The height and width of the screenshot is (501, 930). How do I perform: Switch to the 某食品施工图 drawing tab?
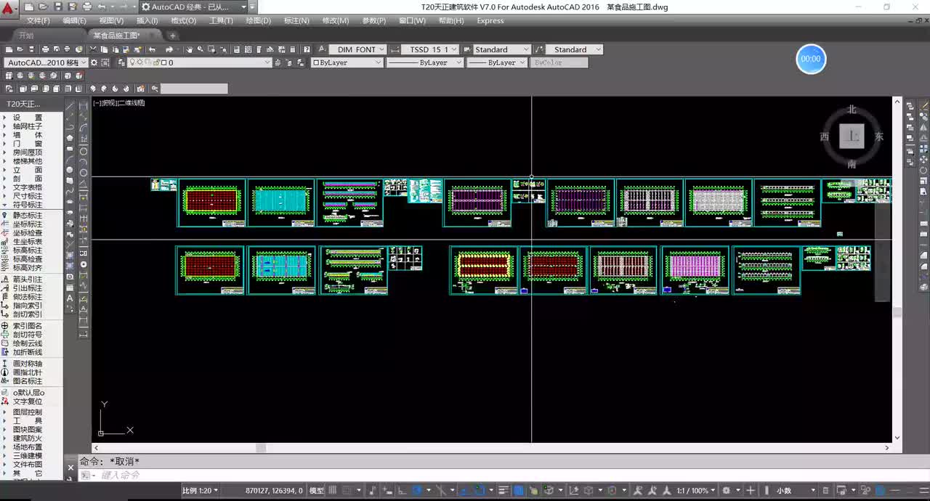[x=116, y=35]
